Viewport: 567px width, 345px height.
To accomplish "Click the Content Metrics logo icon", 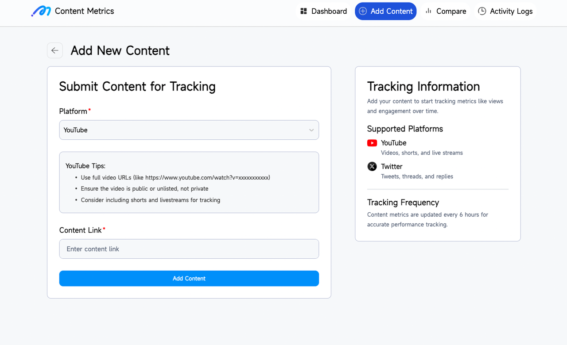I will pyautogui.click(x=41, y=11).
